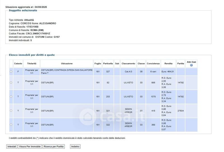Click the 'Euro: 464,81' rendita cell

click(x=168, y=72)
